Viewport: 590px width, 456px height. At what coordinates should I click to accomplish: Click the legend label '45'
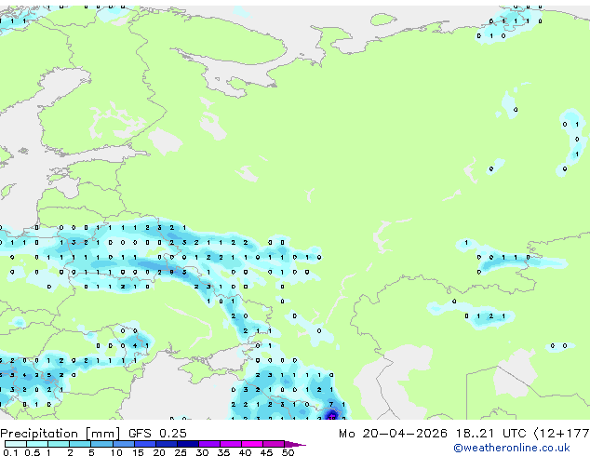coord(266,452)
